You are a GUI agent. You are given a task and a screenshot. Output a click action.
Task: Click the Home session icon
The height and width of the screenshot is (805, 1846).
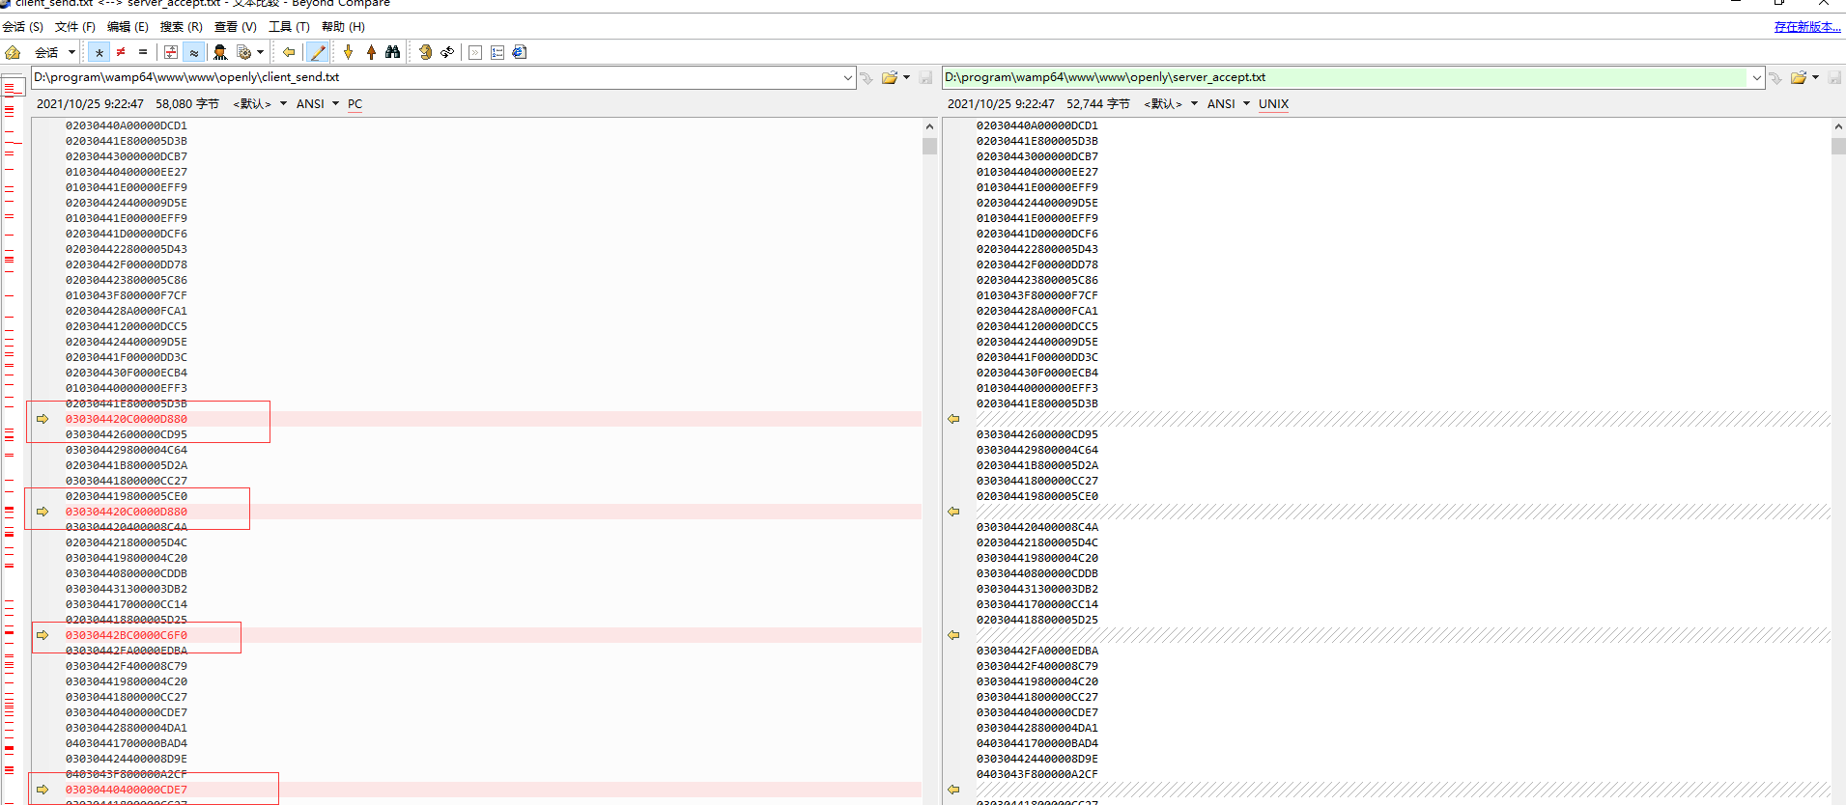click(x=13, y=52)
